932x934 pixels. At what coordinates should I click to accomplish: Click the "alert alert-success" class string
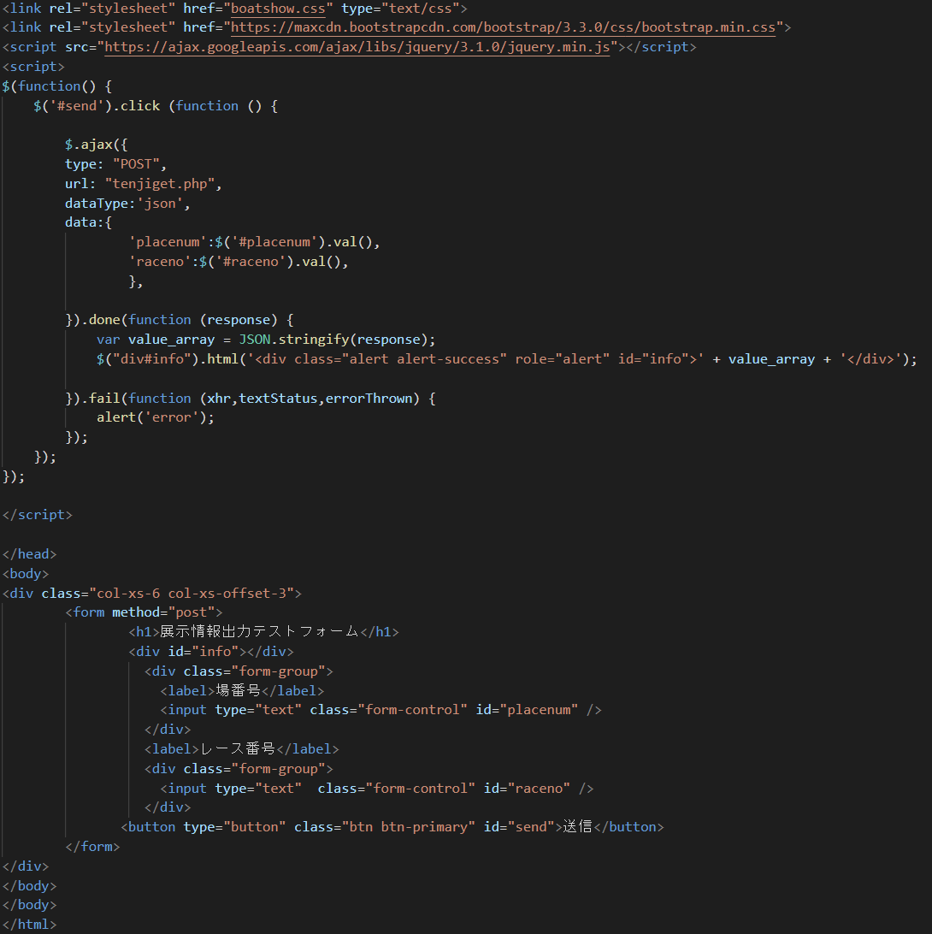(425, 359)
